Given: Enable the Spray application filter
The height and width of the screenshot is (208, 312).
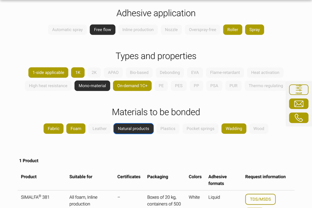Looking at the screenshot, I should coord(254,30).
